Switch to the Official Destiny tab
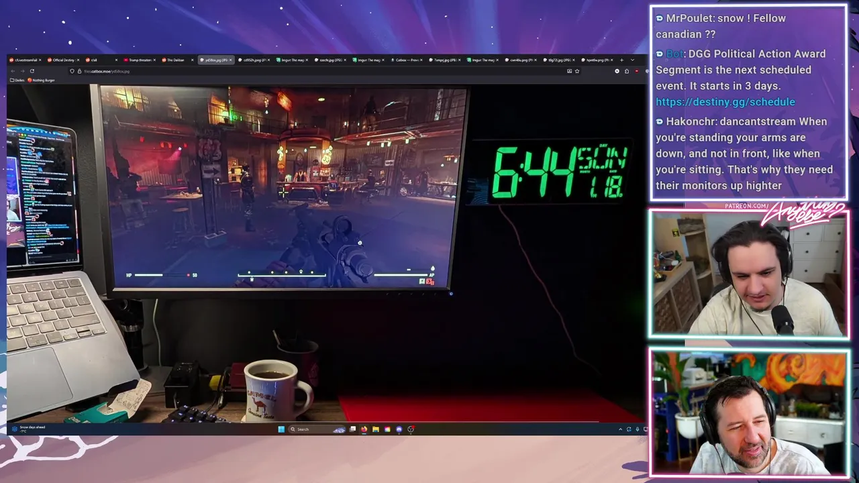Image resolution: width=859 pixels, height=483 pixels. [x=63, y=60]
